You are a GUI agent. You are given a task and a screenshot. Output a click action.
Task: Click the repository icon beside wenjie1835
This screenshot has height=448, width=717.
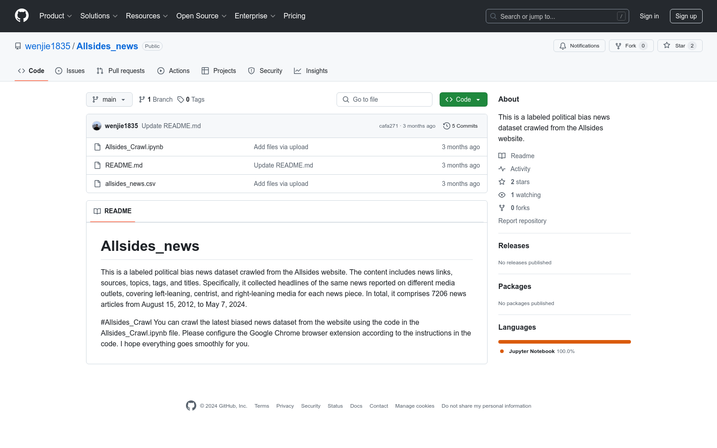pos(18,46)
